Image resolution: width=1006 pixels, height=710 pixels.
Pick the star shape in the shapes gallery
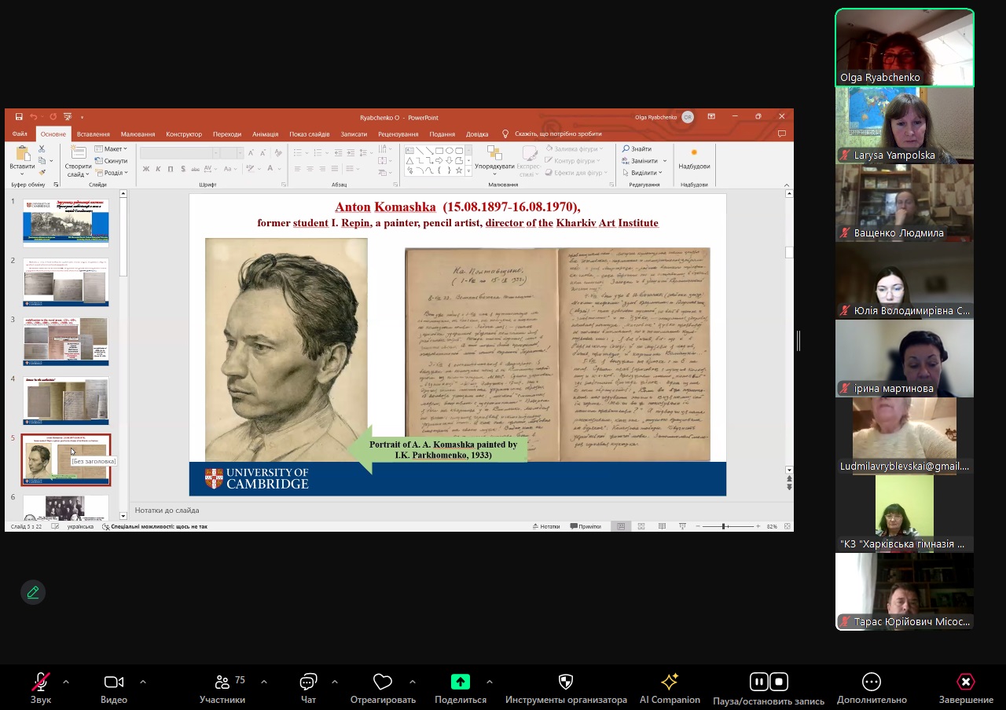pyautogui.click(x=459, y=170)
